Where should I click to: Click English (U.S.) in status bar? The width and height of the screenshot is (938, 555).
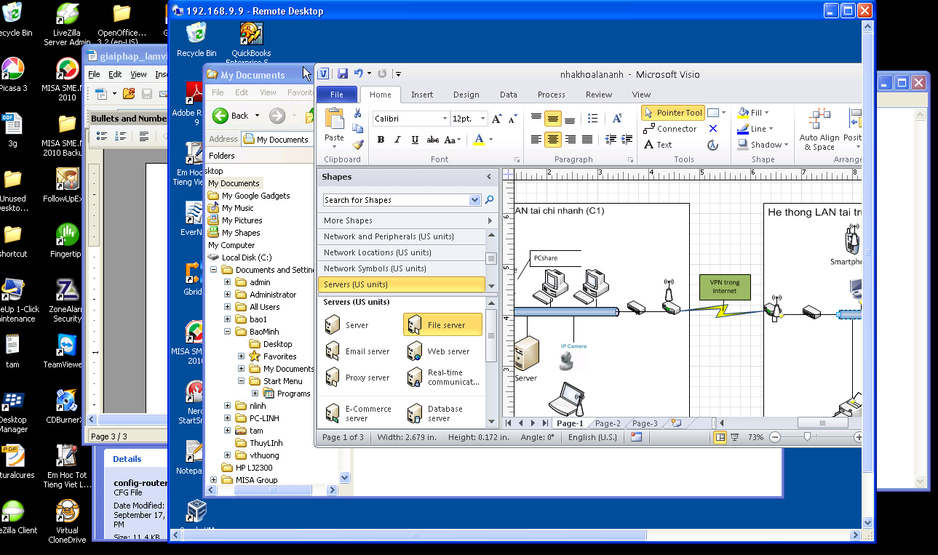[x=592, y=437]
